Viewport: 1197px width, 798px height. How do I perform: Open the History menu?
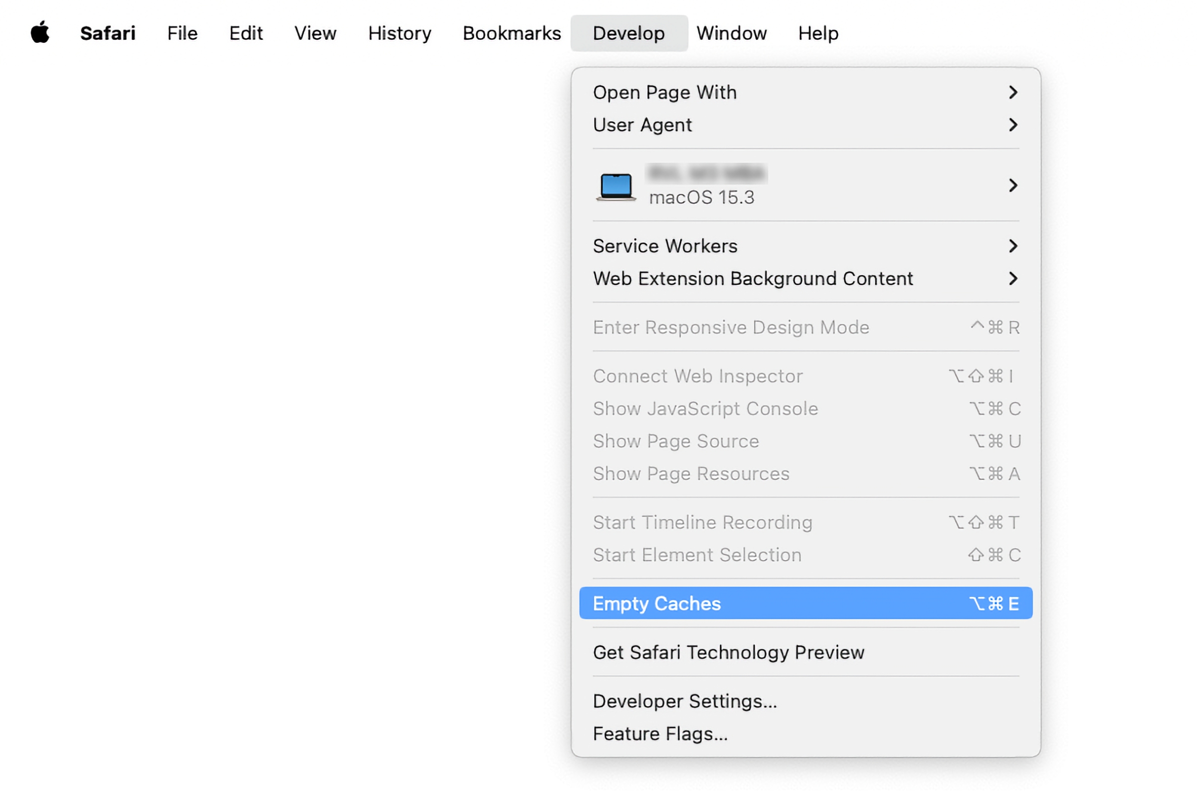point(399,32)
